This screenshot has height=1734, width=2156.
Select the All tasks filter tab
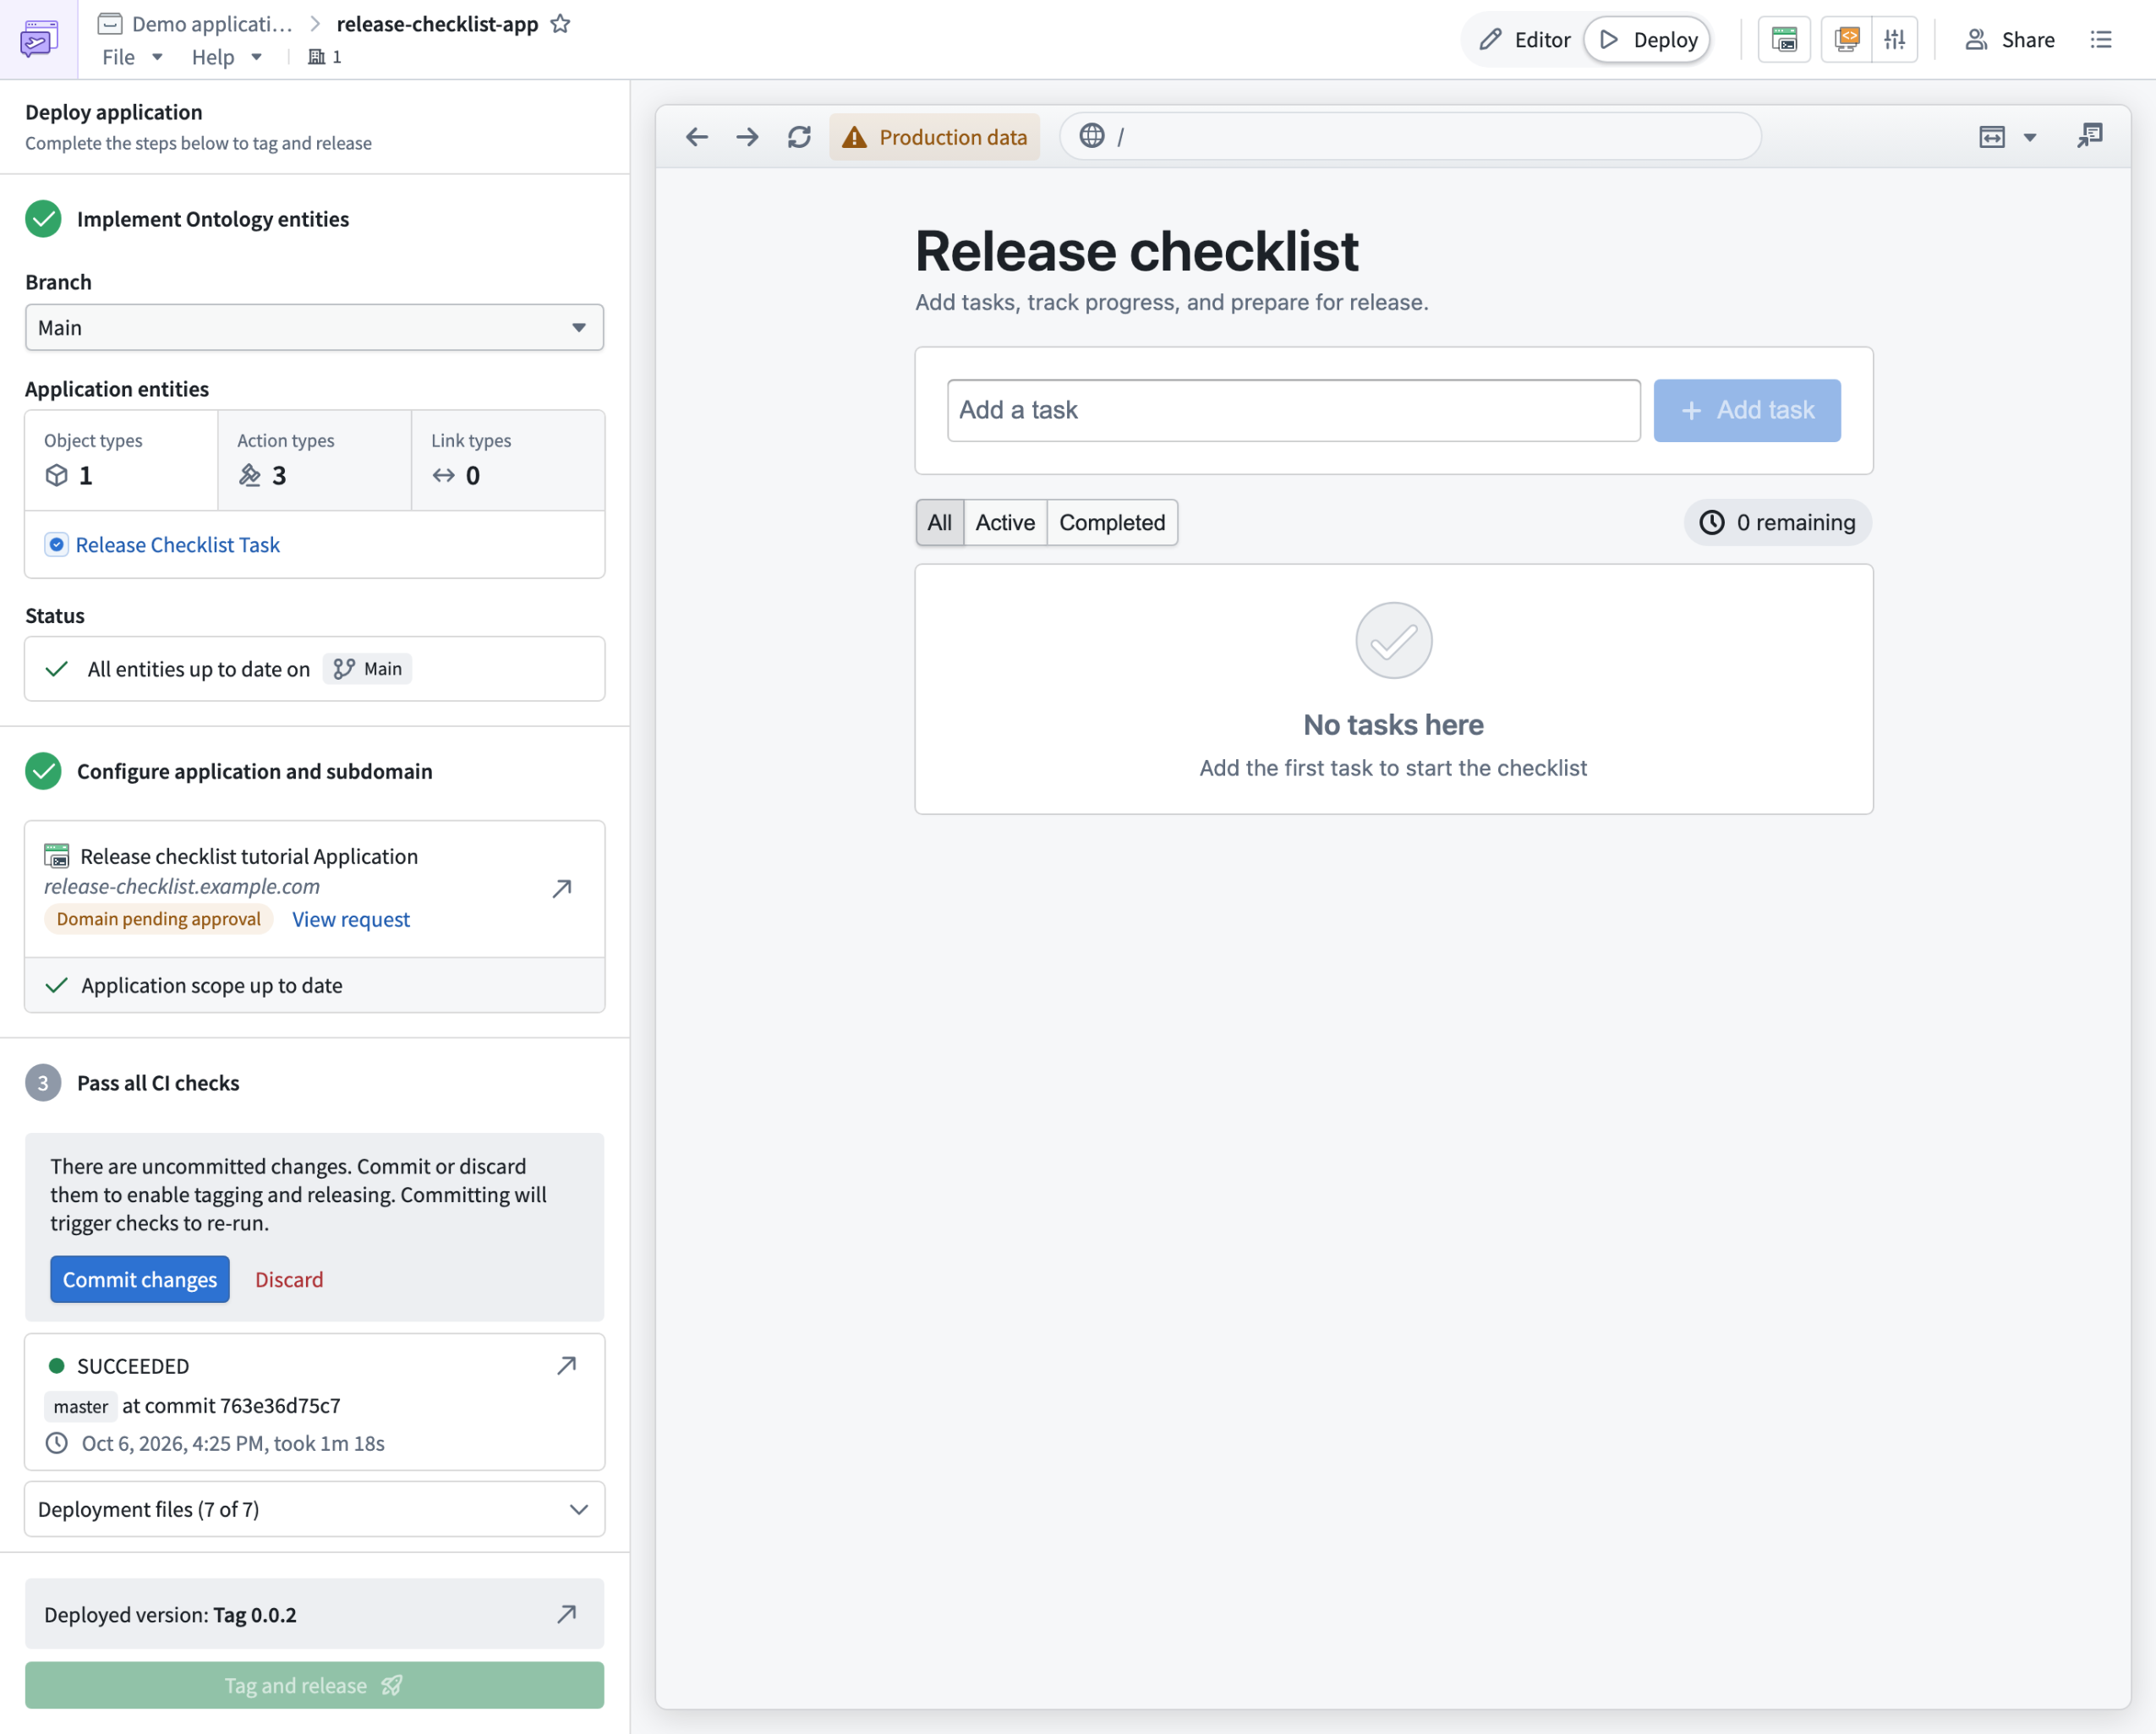pyautogui.click(x=939, y=522)
